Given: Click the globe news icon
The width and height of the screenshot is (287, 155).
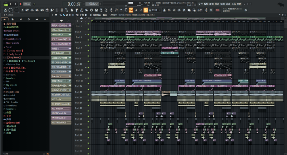Looking at the screenshot, I should point(246,10).
